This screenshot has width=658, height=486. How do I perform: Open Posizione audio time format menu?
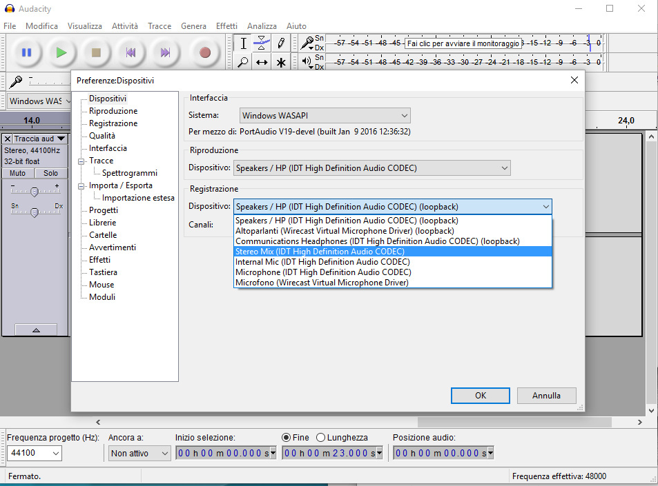tap(490, 453)
